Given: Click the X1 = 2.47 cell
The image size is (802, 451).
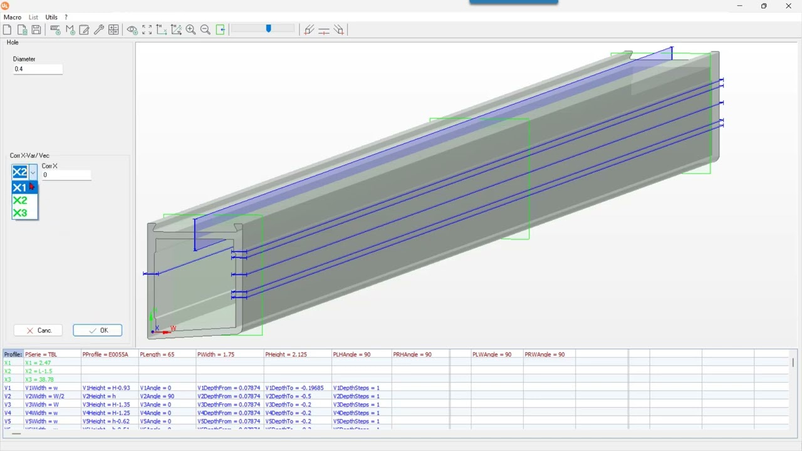Looking at the screenshot, I should [x=52, y=363].
